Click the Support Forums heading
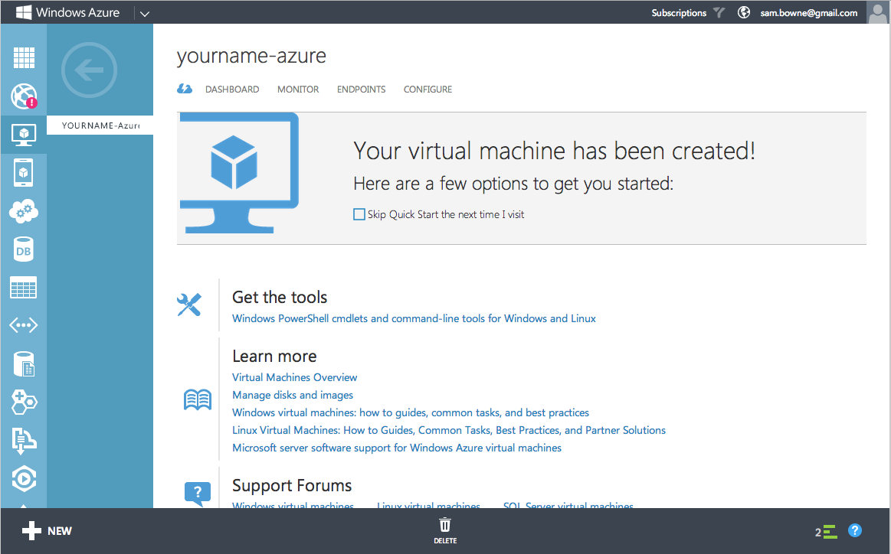The height and width of the screenshot is (554, 891). coord(292,486)
